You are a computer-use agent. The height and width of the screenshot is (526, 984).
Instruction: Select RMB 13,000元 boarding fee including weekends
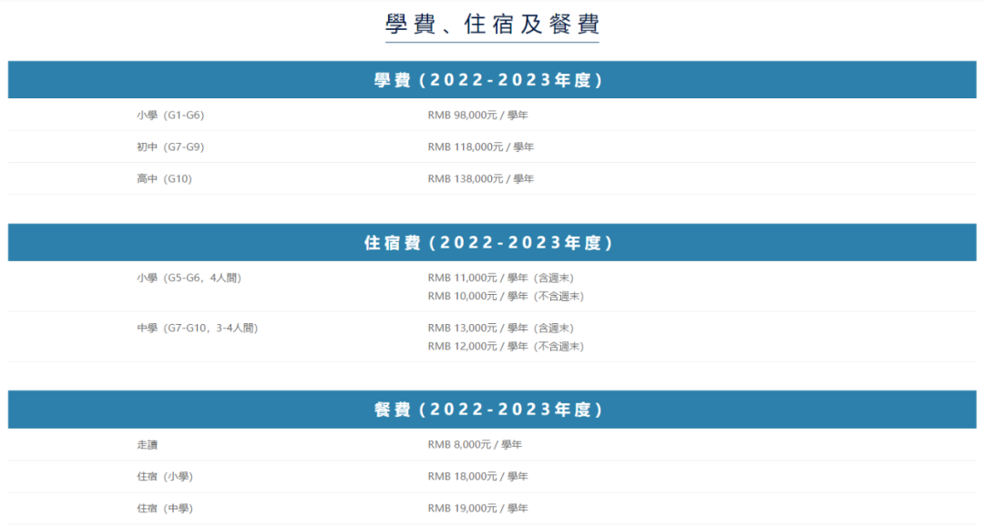pyautogui.click(x=500, y=328)
